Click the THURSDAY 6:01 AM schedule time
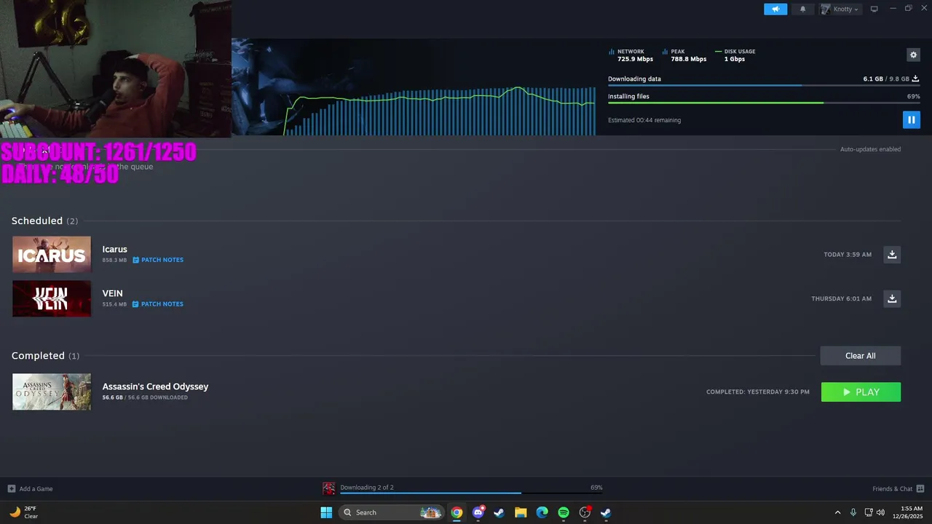 842,298
